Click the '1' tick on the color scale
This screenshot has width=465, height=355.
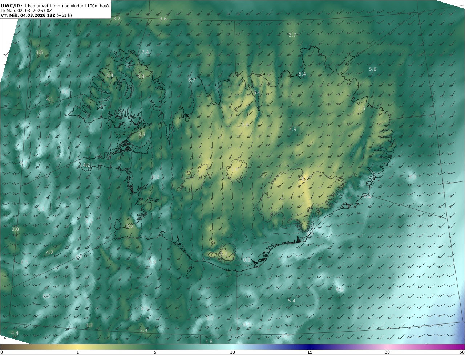coord(78,352)
